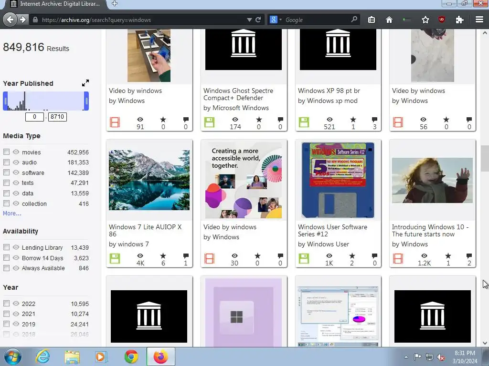This screenshot has height=366, width=489.
Task: Check the data media type checkbox
Action: pos(6,193)
